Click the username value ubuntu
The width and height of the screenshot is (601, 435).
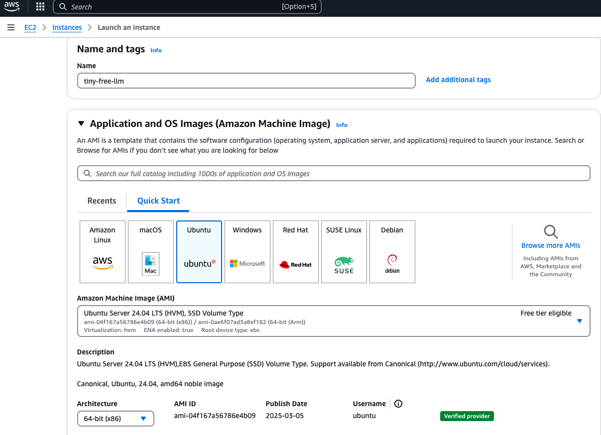click(364, 416)
